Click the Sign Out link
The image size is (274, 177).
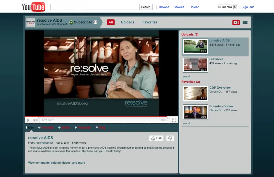pos(248,7)
